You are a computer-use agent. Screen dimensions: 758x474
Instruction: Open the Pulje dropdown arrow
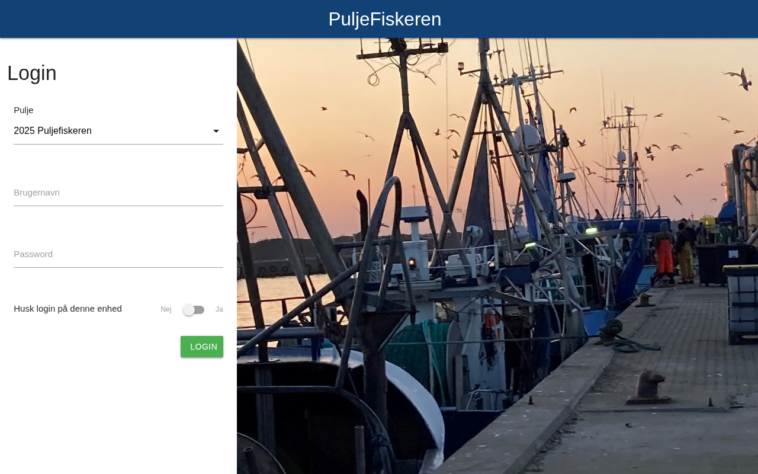click(216, 131)
